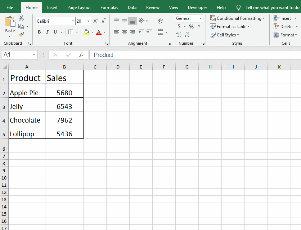The height and width of the screenshot is (230, 301).
Task: Decrease font size with small A
Action: coord(103,21)
